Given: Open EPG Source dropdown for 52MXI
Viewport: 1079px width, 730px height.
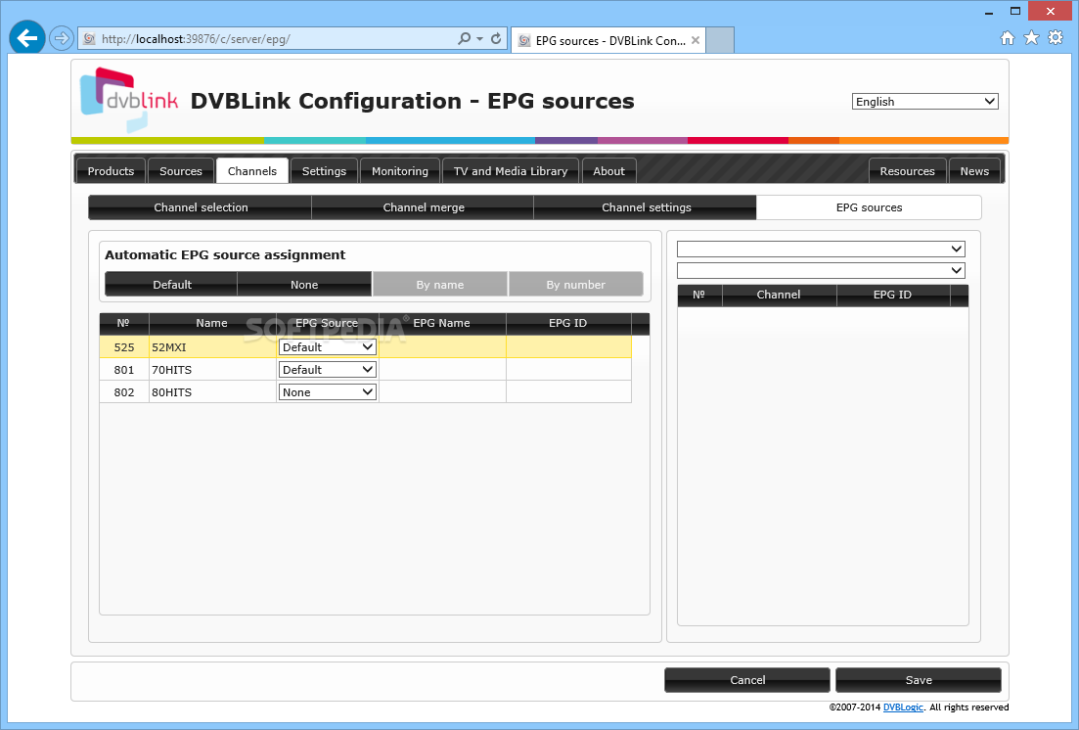Looking at the screenshot, I should pos(327,347).
